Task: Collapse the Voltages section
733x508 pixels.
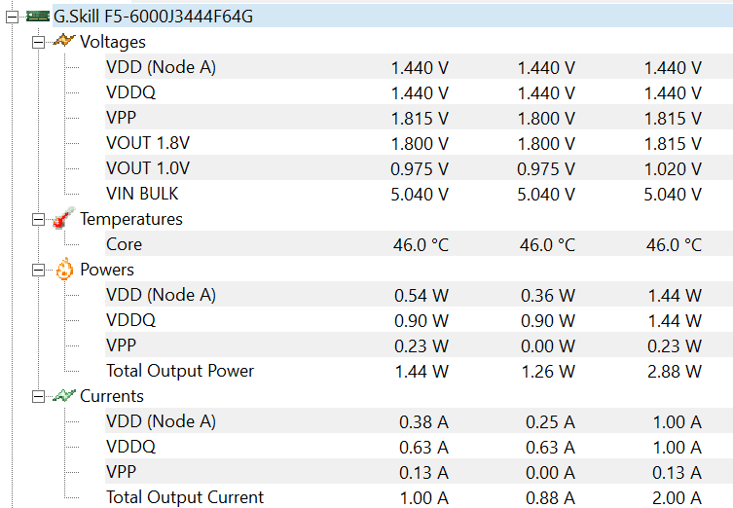Action: click(38, 42)
